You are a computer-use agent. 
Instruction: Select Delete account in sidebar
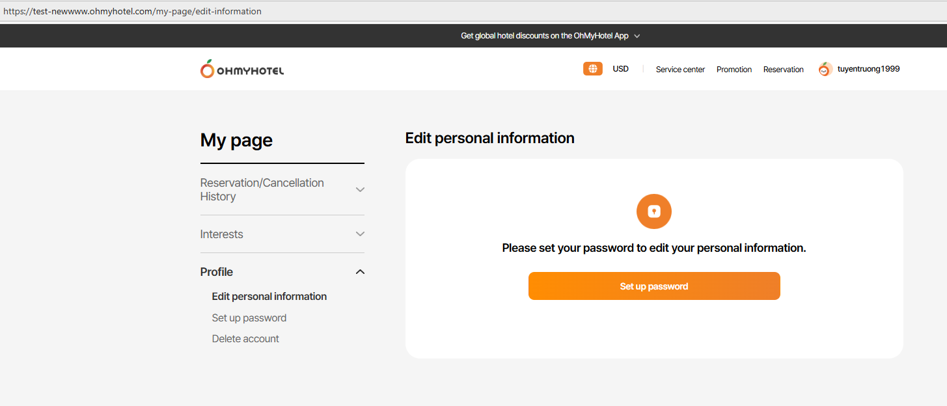[x=245, y=339]
